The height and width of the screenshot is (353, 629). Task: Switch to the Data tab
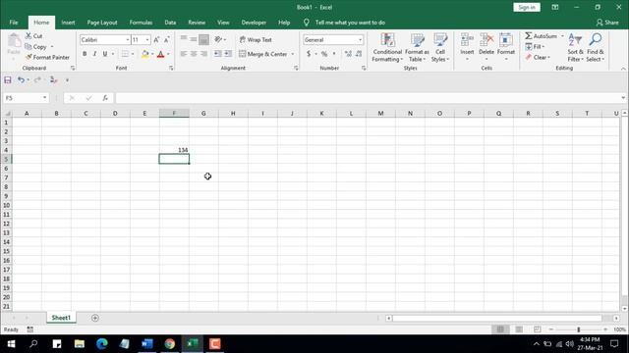(x=170, y=23)
